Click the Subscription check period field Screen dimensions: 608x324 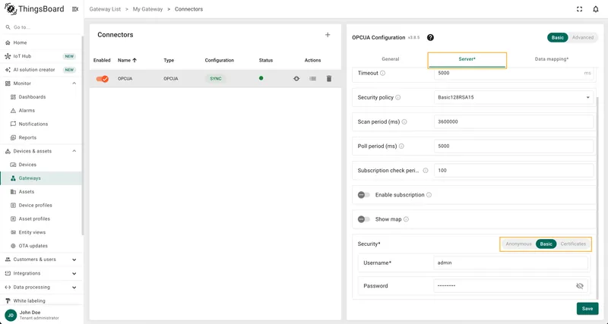(x=514, y=170)
